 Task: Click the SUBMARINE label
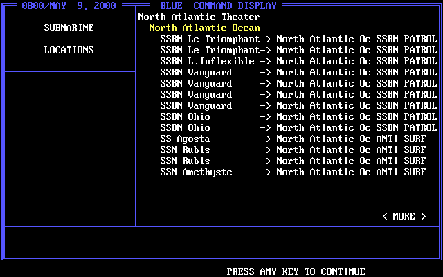pyautogui.click(x=69, y=28)
